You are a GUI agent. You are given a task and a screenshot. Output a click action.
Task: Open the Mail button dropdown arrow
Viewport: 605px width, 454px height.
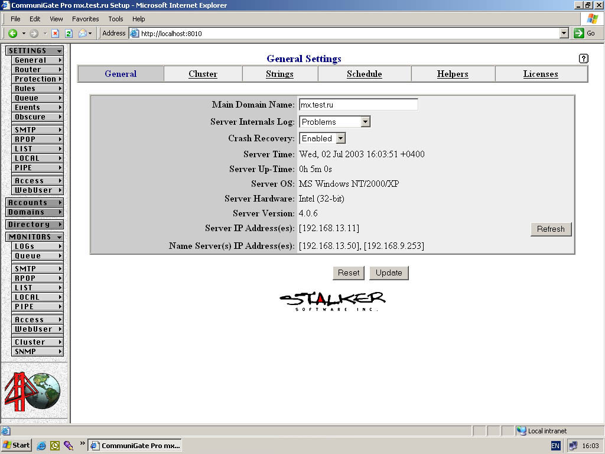pyautogui.click(x=90, y=34)
